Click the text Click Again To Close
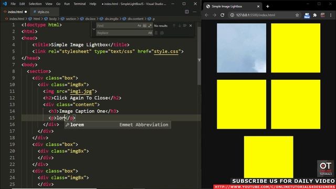 pyautogui.click(x=81, y=98)
